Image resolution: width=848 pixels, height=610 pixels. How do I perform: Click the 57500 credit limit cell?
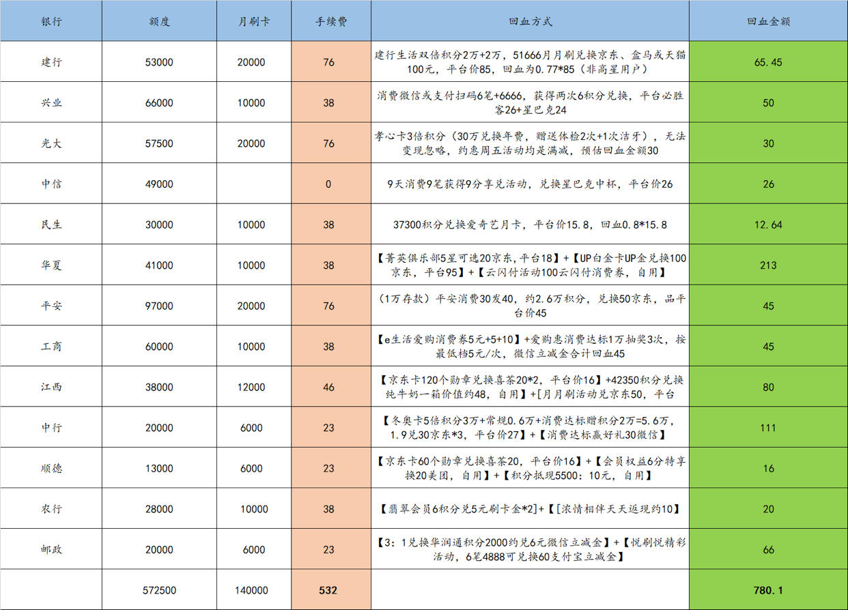[159, 143]
